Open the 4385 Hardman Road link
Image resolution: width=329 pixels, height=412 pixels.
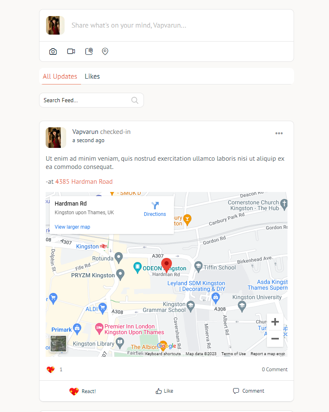(x=84, y=182)
